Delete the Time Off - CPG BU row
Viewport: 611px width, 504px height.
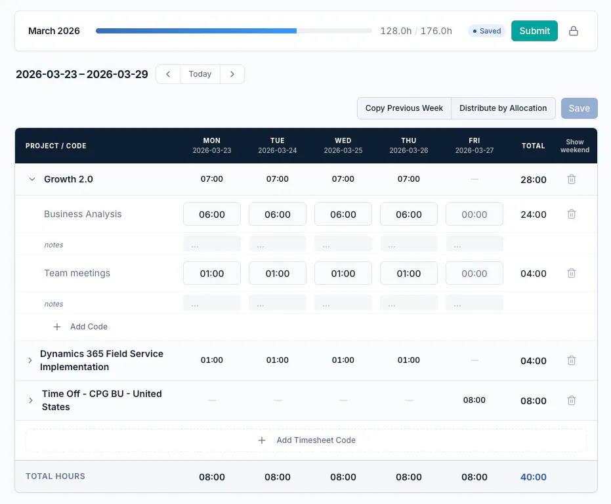point(571,400)
